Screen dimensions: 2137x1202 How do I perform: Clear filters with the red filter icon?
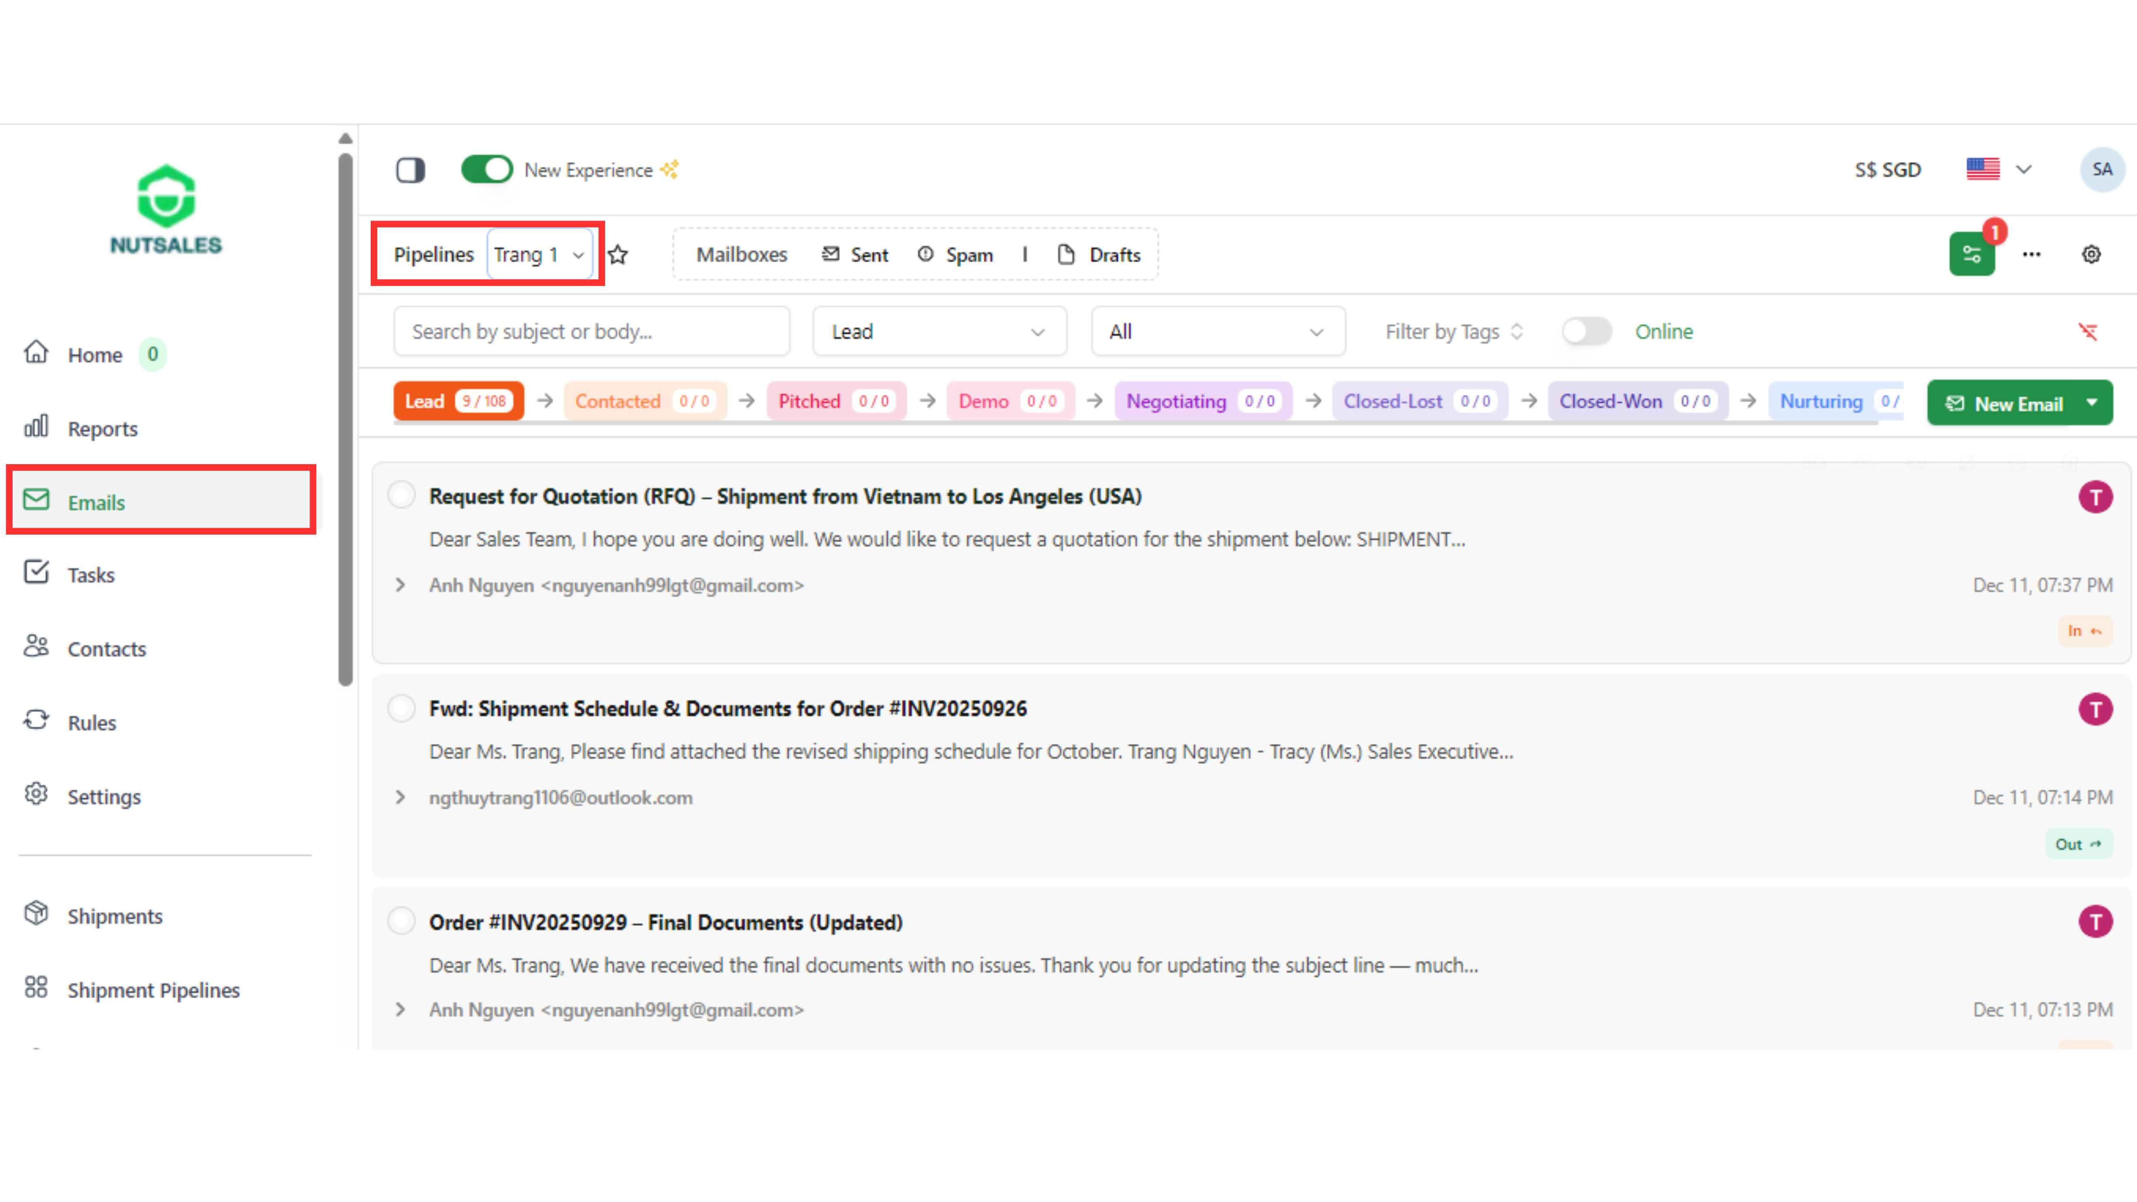pos(2087,332)
